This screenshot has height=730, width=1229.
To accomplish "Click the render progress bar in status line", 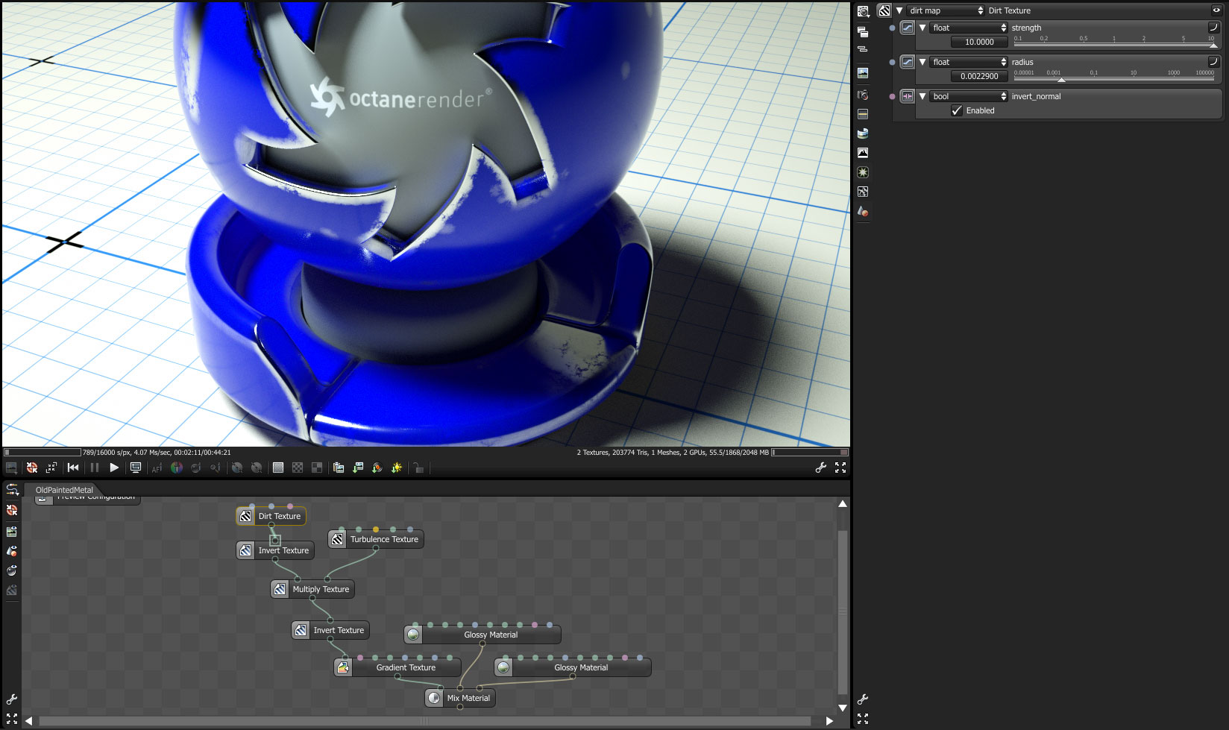I will [43, 452].
